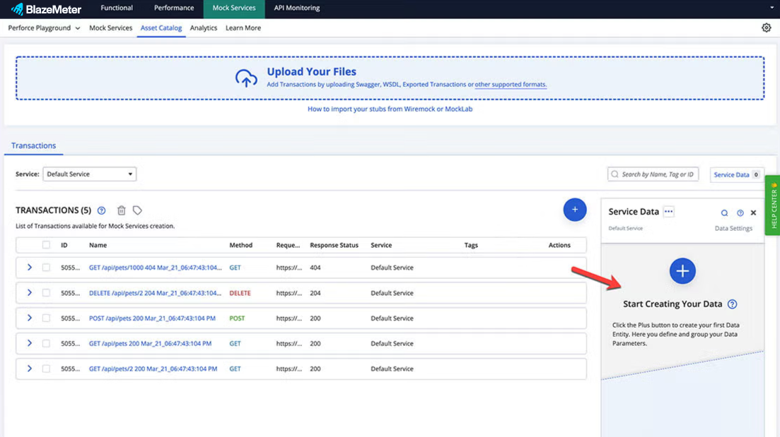Check the checkbox for the DELETE transaction row
780x437 pixels.
click(45, 292)
